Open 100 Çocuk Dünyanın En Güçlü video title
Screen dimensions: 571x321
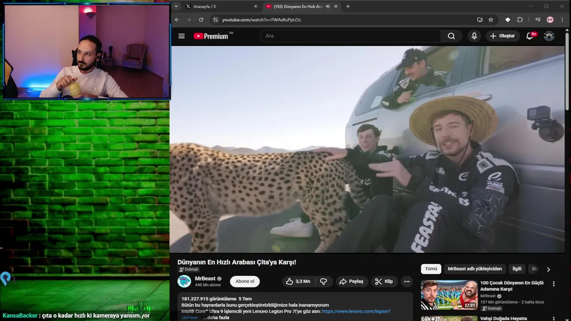pyautogui.click(x=512, y=286)
